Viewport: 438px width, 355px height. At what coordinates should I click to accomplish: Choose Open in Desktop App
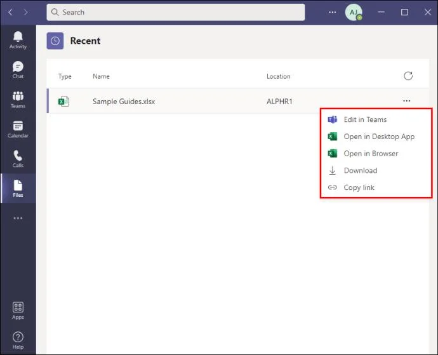(x=376, y=137)
